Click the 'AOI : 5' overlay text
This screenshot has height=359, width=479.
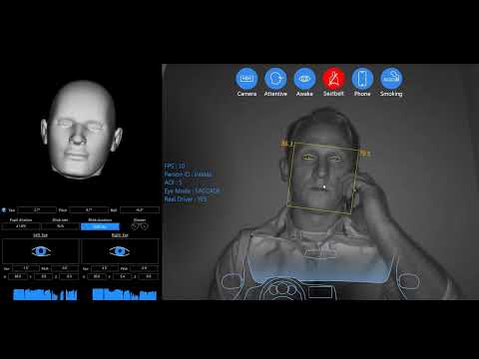tap(173, 182)
